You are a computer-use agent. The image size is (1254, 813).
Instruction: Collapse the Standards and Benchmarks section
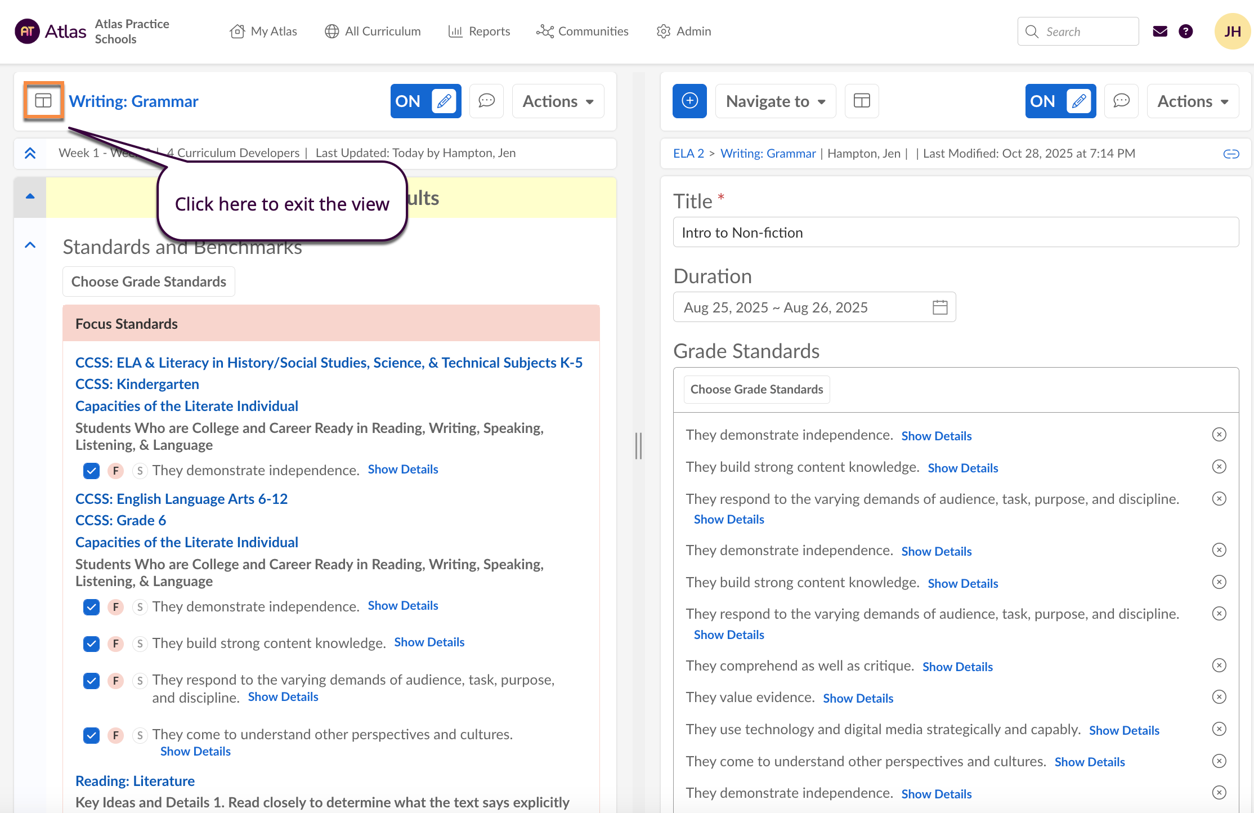coord(30,245)
